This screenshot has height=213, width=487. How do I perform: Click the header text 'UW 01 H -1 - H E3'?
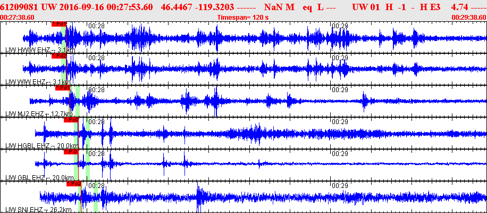(x=396, y=7)
